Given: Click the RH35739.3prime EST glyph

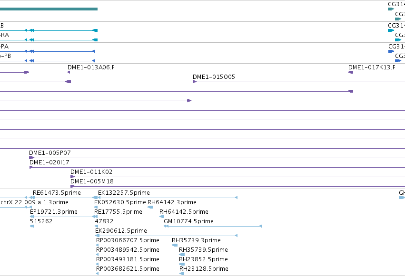Looking at the screenshot, I should tap(175, 245).
